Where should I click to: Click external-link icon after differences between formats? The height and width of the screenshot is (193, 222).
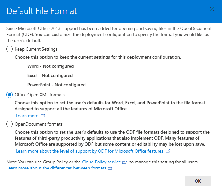(110, 168)
